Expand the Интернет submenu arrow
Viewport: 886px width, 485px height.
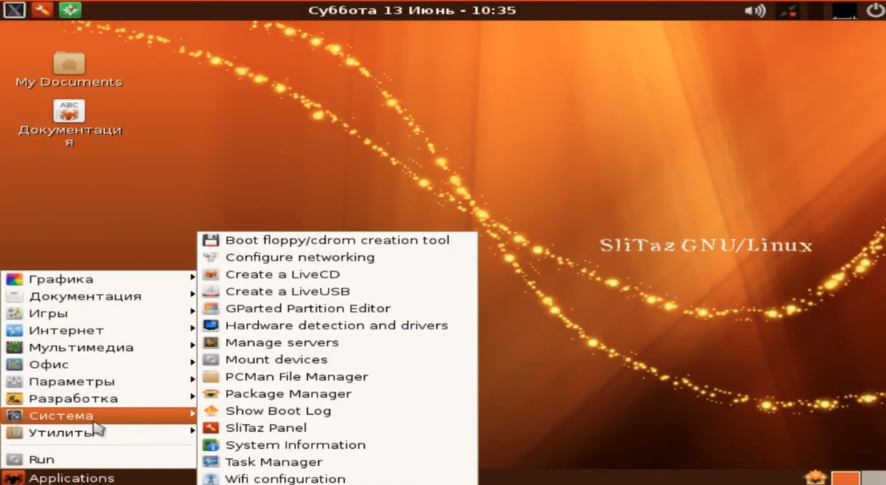(193, 330)
